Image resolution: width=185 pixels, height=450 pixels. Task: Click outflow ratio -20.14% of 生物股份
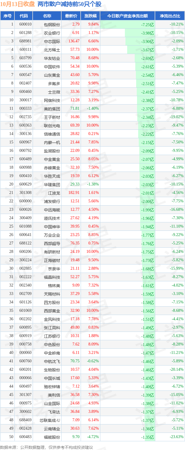[x=177, y=370]
